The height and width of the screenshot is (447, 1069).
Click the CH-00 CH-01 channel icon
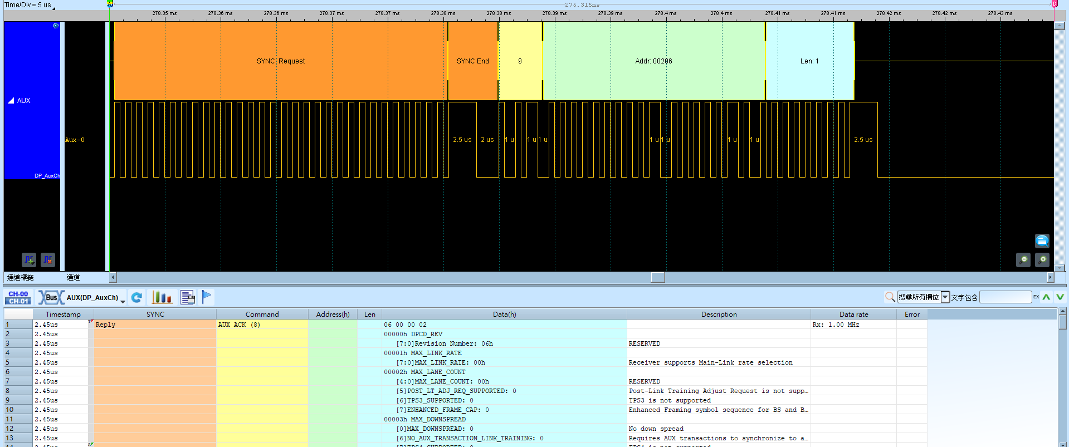pos(18,297)
